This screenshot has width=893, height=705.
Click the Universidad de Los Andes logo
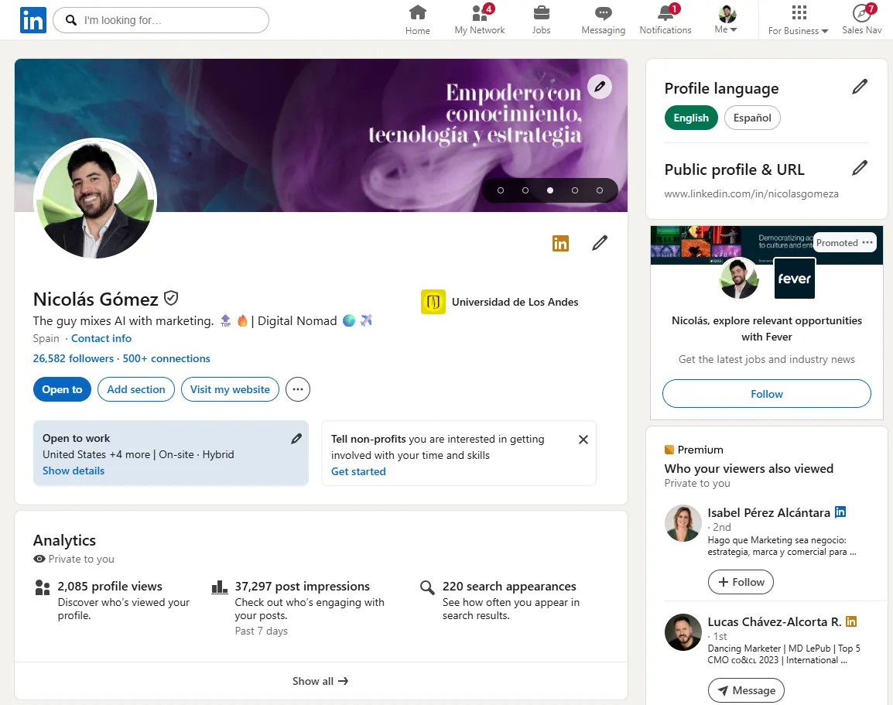click(433, 302)
